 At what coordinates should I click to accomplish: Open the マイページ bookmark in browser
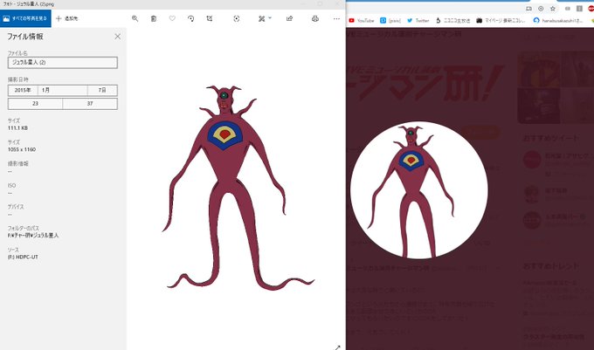(x=501, y=20)
